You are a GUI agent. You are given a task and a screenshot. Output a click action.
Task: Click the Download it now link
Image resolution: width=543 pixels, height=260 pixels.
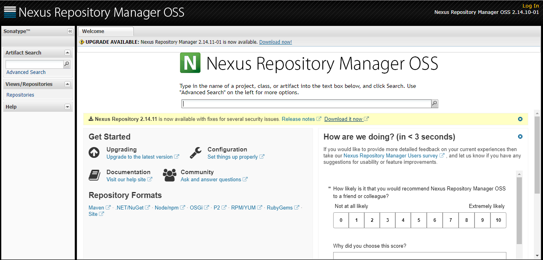346,119
